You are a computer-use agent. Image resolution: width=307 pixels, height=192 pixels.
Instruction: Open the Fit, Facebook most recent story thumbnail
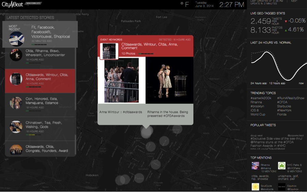pos(17,39)
